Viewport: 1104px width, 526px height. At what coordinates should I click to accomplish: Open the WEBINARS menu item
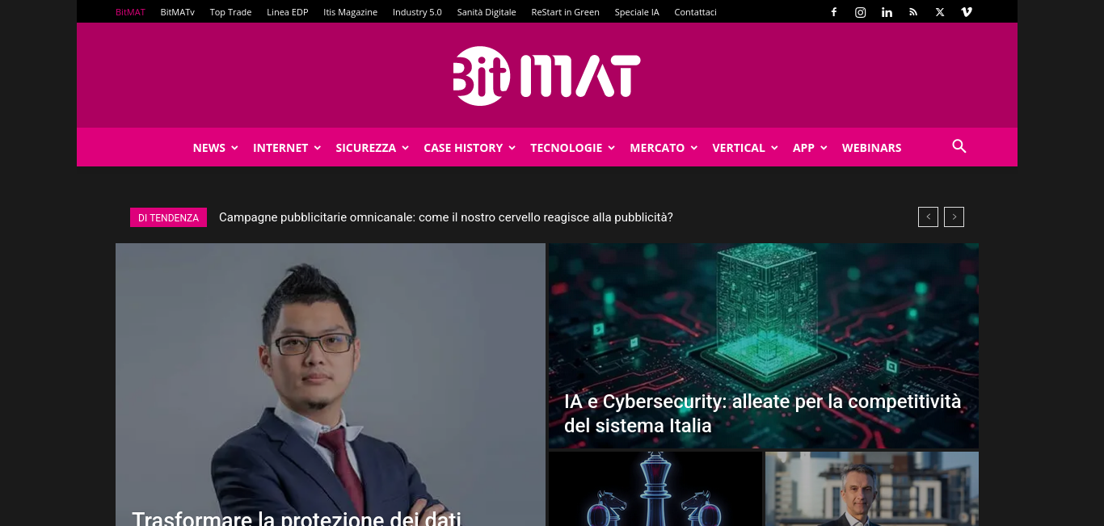tap(871, 148)
